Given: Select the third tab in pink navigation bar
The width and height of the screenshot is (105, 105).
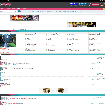Looking at the screenshot, I should (13, 9).
